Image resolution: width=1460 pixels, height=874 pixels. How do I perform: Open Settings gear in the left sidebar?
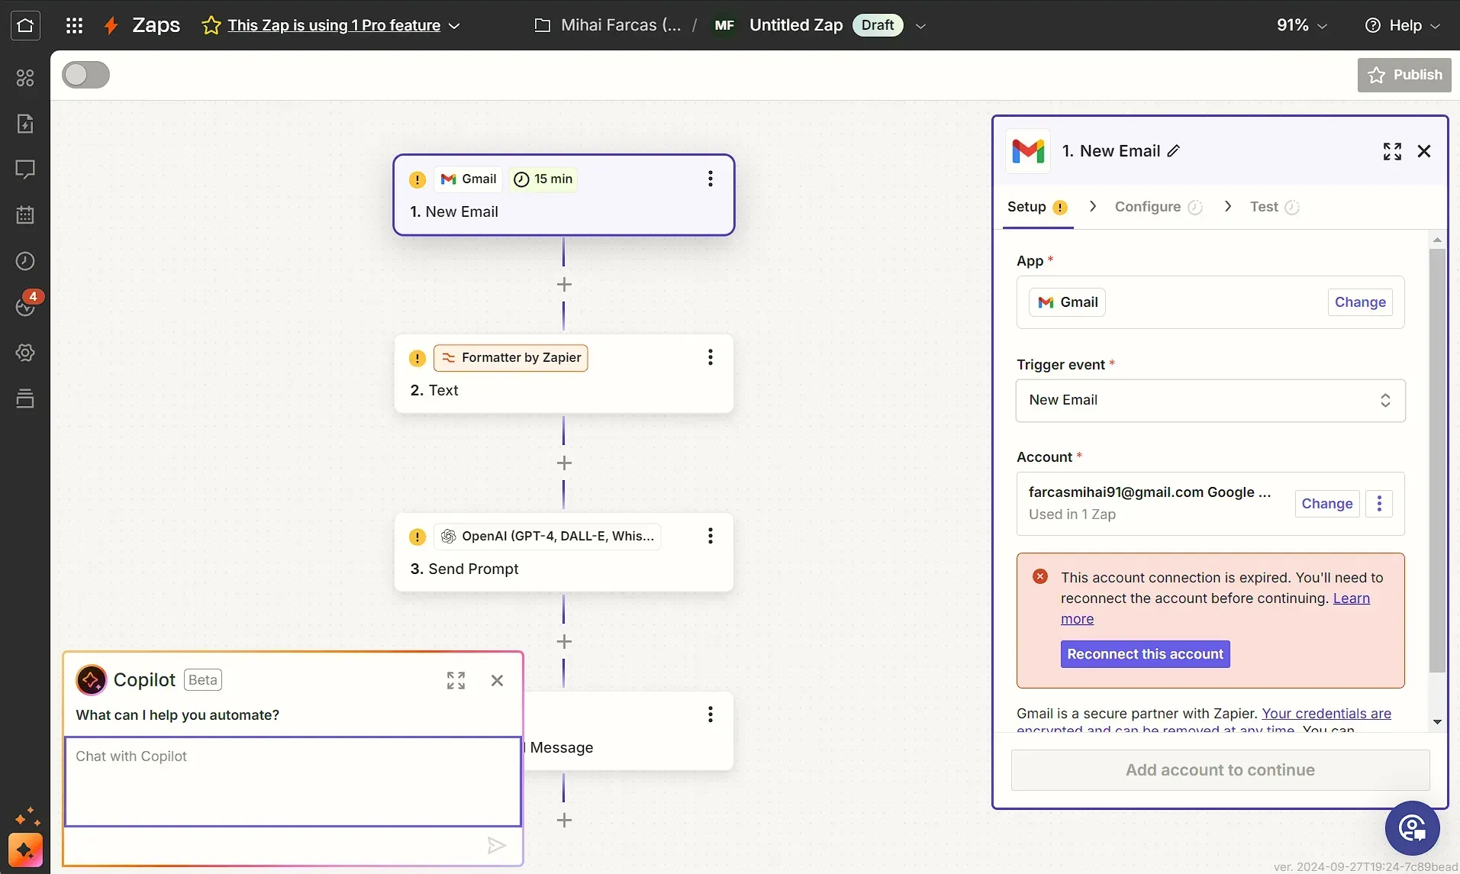(25, 352)
